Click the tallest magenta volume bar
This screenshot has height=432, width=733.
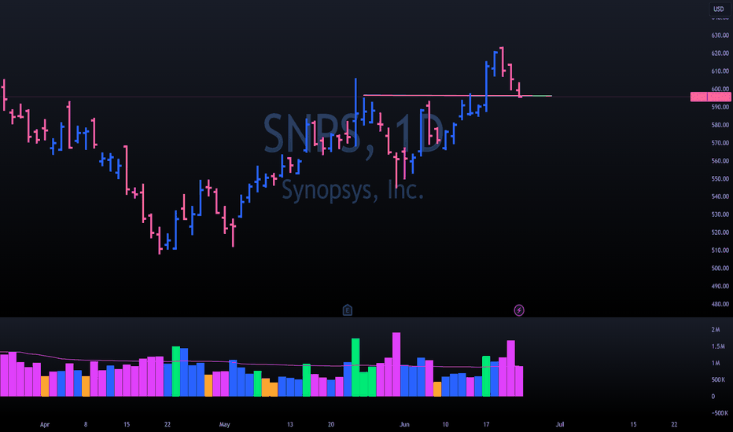pos(396,364)
